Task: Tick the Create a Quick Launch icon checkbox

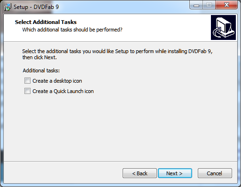Action: (x=27, y=91)
